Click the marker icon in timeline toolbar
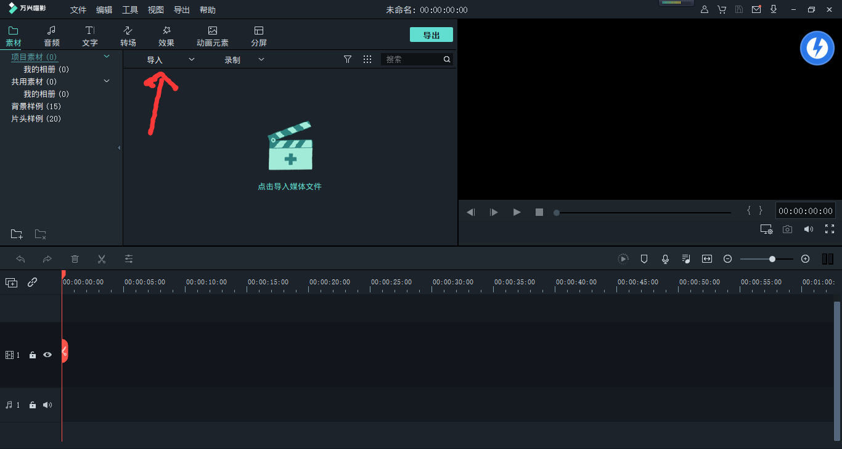This screenshot has height=449, width=842. click(644, 259)
